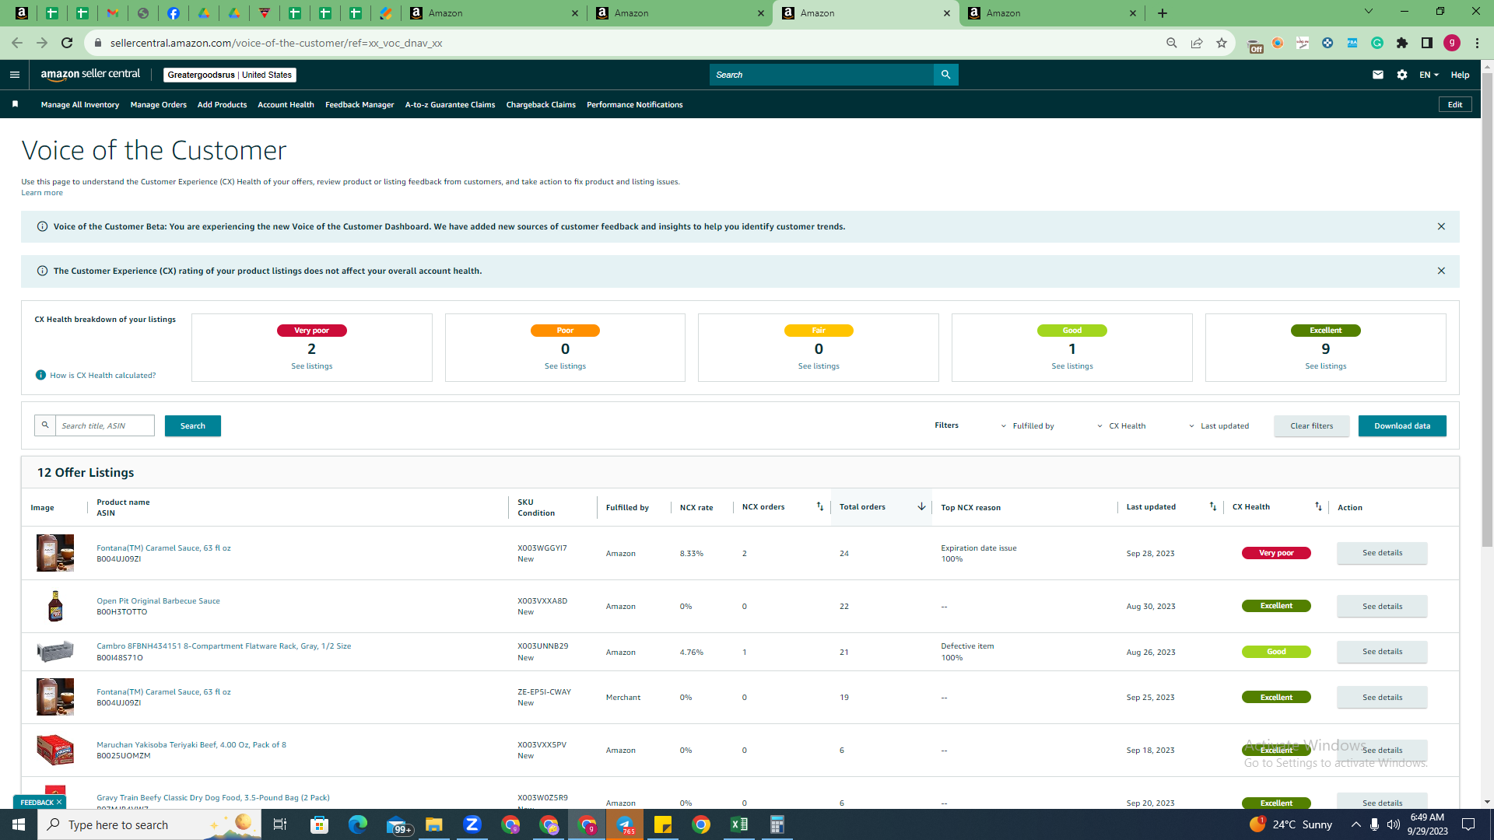Screen dimensions: 1494x840
Task: Open the Chrome extensions puzzle icon
Action: pyautogui.click(x=1401, y=43)
